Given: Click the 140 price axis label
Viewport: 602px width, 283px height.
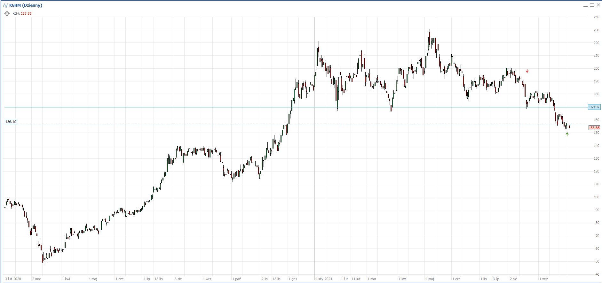Looking at the screenshot, I should (596, 146).
